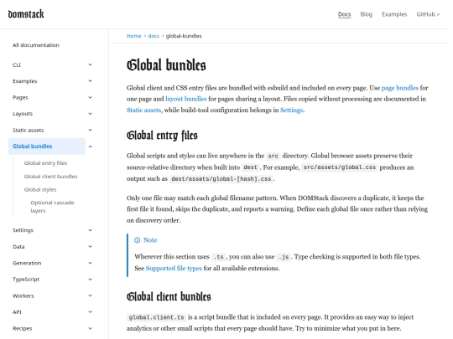The image size is (453, 339).
Task: Click the Global bundles page heading
Action: 166,64
